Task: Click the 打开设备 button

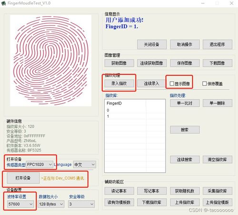Action: tap(23, 178)
